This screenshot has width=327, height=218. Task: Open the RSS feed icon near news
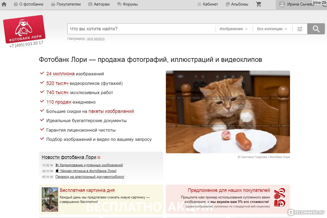pos(99,157)
